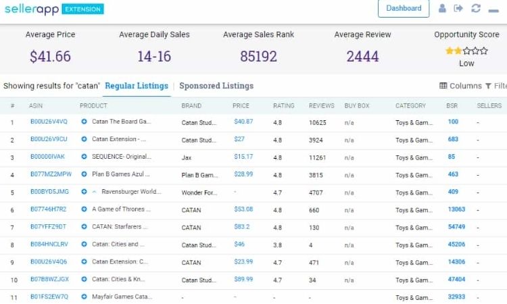Click the $28.99 price link
The width and height of the screenshot is (507, 304).
(243, 174)
